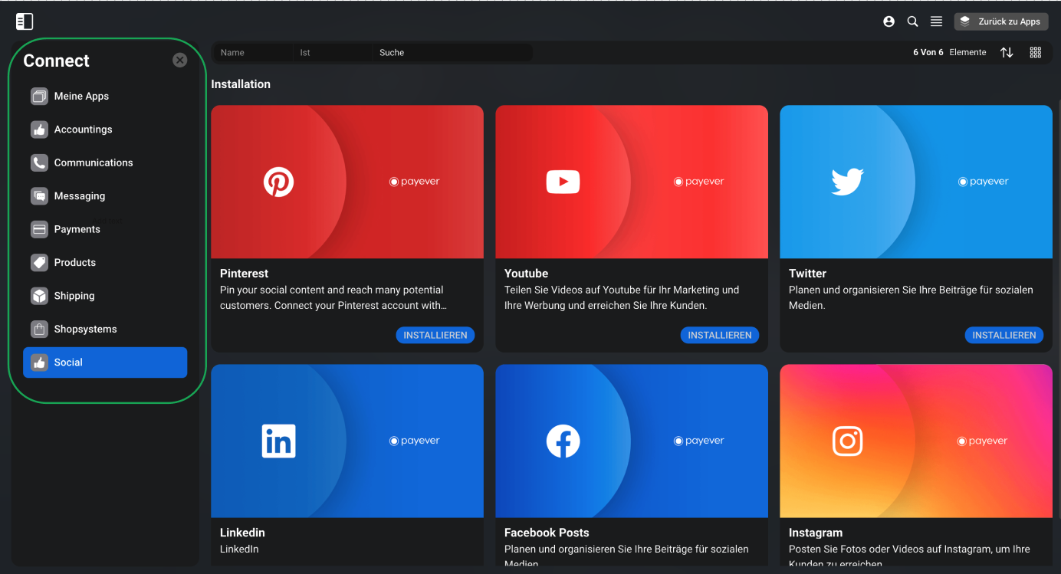Click the Pinterest logo icon

(x=279, y=182)
